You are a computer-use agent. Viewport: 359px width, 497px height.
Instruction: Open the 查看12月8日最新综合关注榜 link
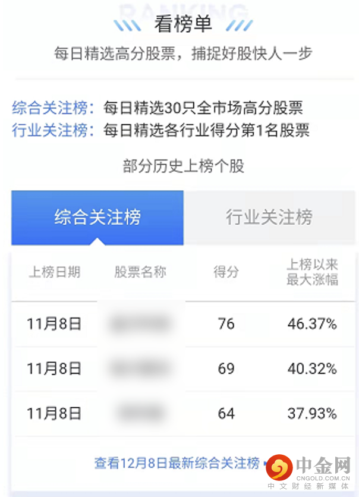177,463
